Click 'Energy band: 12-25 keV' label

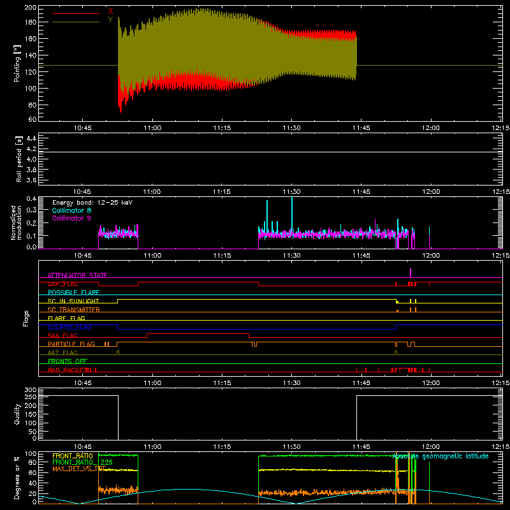92,203
